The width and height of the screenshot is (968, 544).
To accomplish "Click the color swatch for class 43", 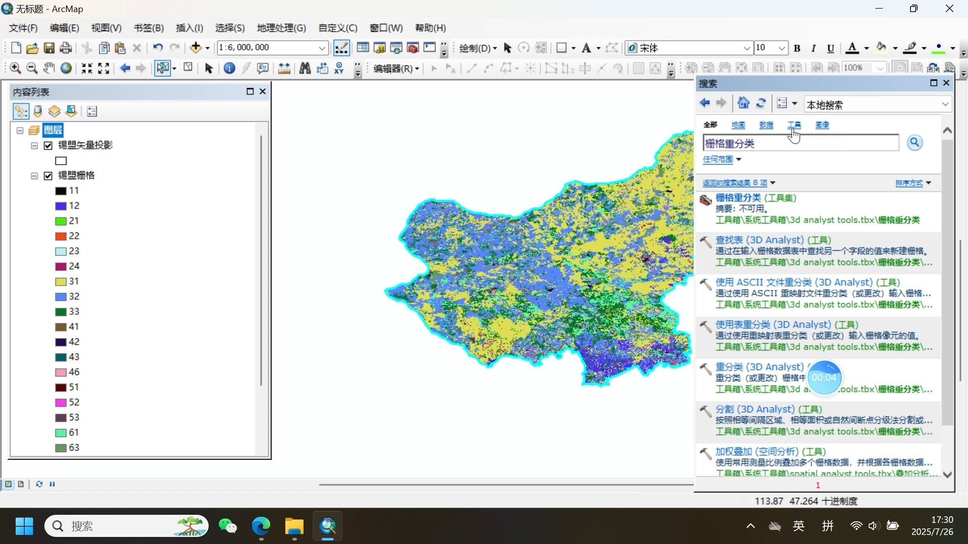I will click(61, 357).
